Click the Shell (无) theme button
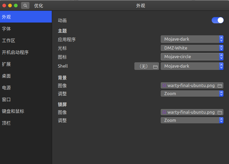The height and width of the screenshot is (164, 229). click(x=144, y=66)
